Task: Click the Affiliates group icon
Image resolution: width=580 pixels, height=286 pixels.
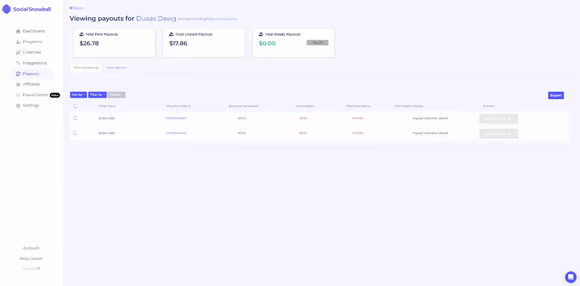Action: pos(18,84)
